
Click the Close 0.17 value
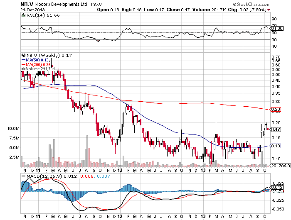click(178, 10)
